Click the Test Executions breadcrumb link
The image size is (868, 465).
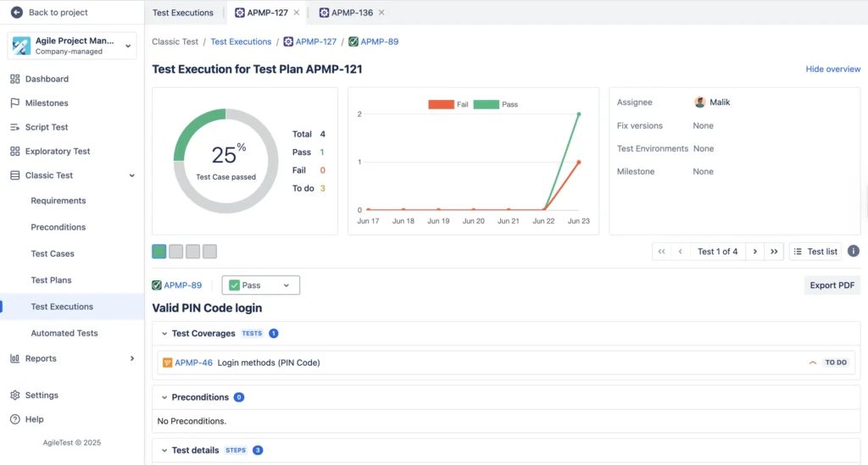tap(241, 42)
